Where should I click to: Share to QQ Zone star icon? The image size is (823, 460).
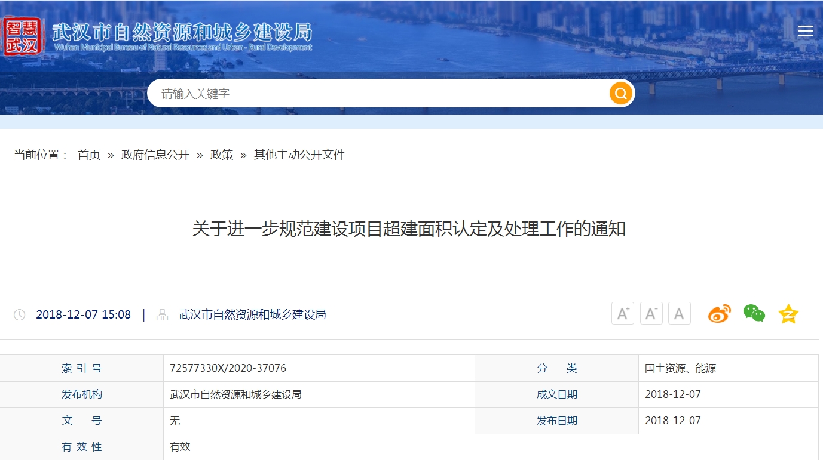[789, 314]
